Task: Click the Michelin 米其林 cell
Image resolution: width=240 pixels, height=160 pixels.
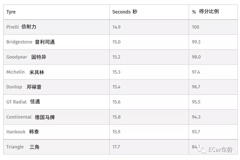Action: (25, 72)
